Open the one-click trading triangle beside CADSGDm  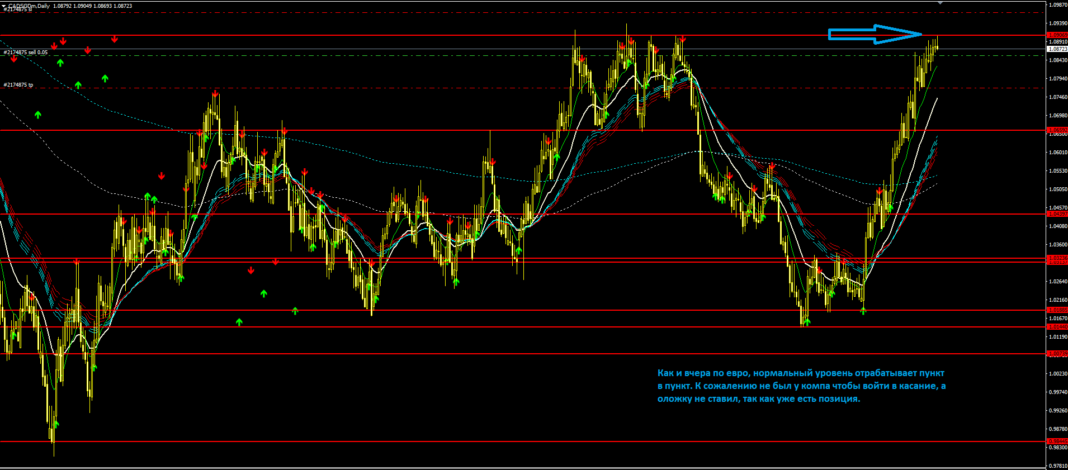pos(4,5)
